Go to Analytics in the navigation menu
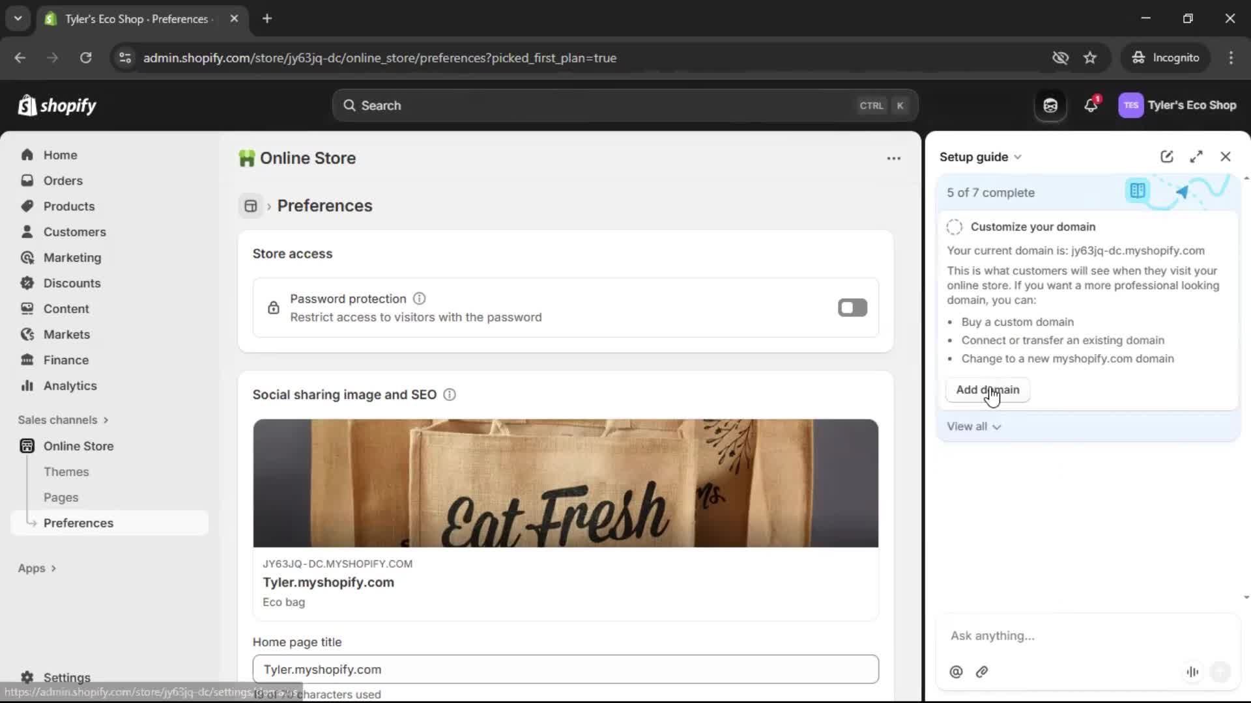1251x703 pixels. tap(70, 385)
